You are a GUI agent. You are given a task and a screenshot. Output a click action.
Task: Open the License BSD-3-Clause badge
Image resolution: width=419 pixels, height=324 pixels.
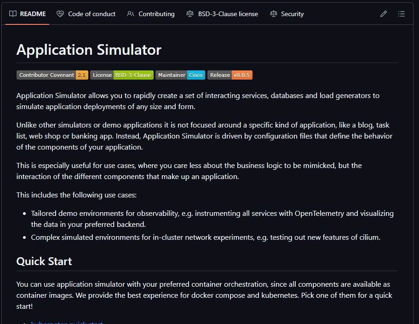121,75
